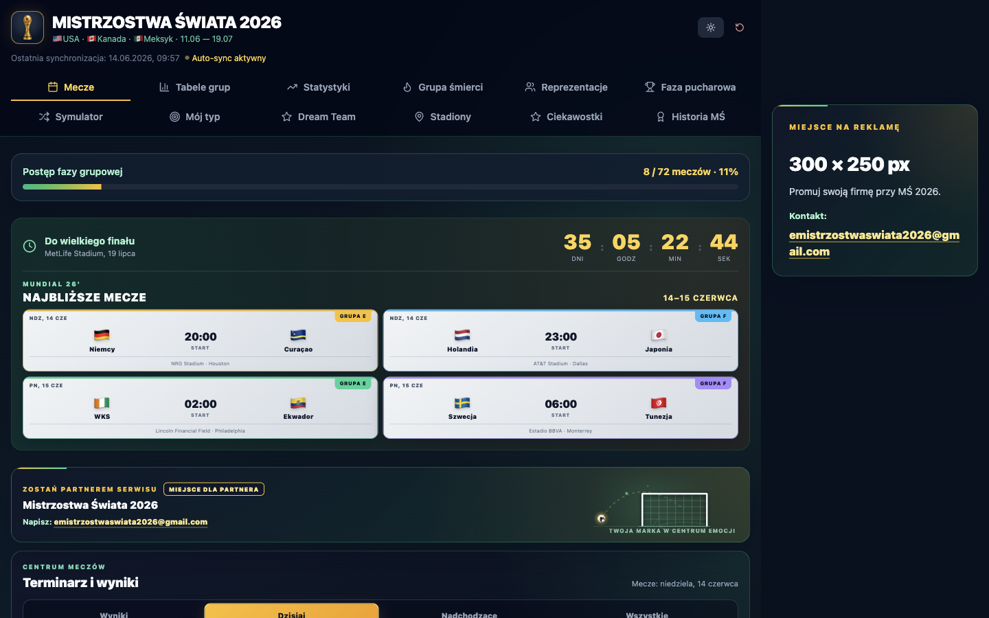Open the Tabele grup tab
This screenshot has width=989, height=618.
[x=194, y=87]
